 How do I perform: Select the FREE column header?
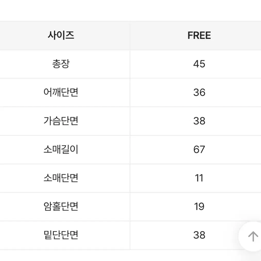click(x=199, y=35)
